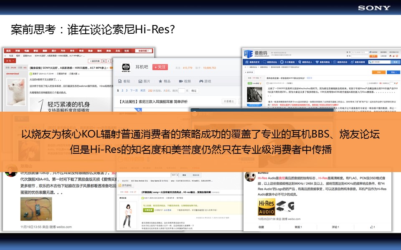Tick the auto-login checkbox in 最数码 header
Viewport: 401px width, 250px height.
[x=370, y=52]
